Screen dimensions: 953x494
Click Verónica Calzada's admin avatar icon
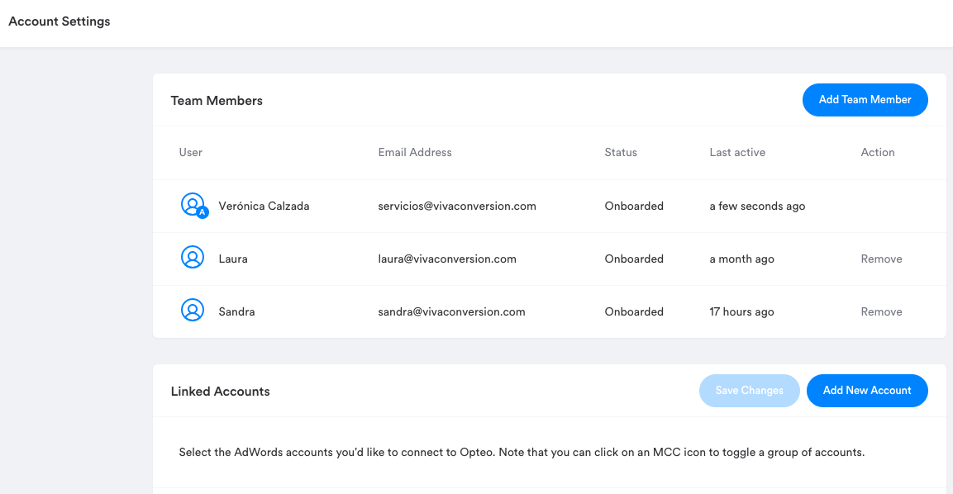(194, 206)
